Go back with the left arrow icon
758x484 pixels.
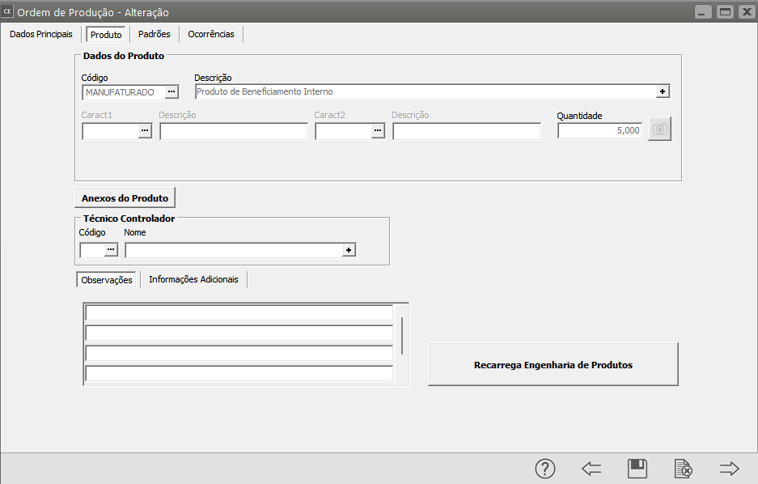pyautogui.click(x=591, y=469)
